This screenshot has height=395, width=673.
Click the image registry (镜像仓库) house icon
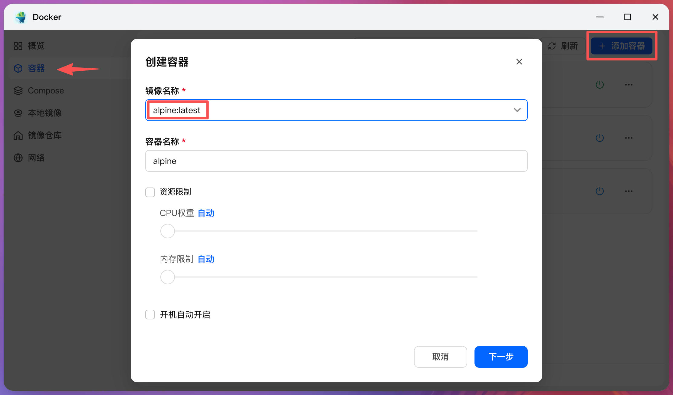(x=18, y=135)
